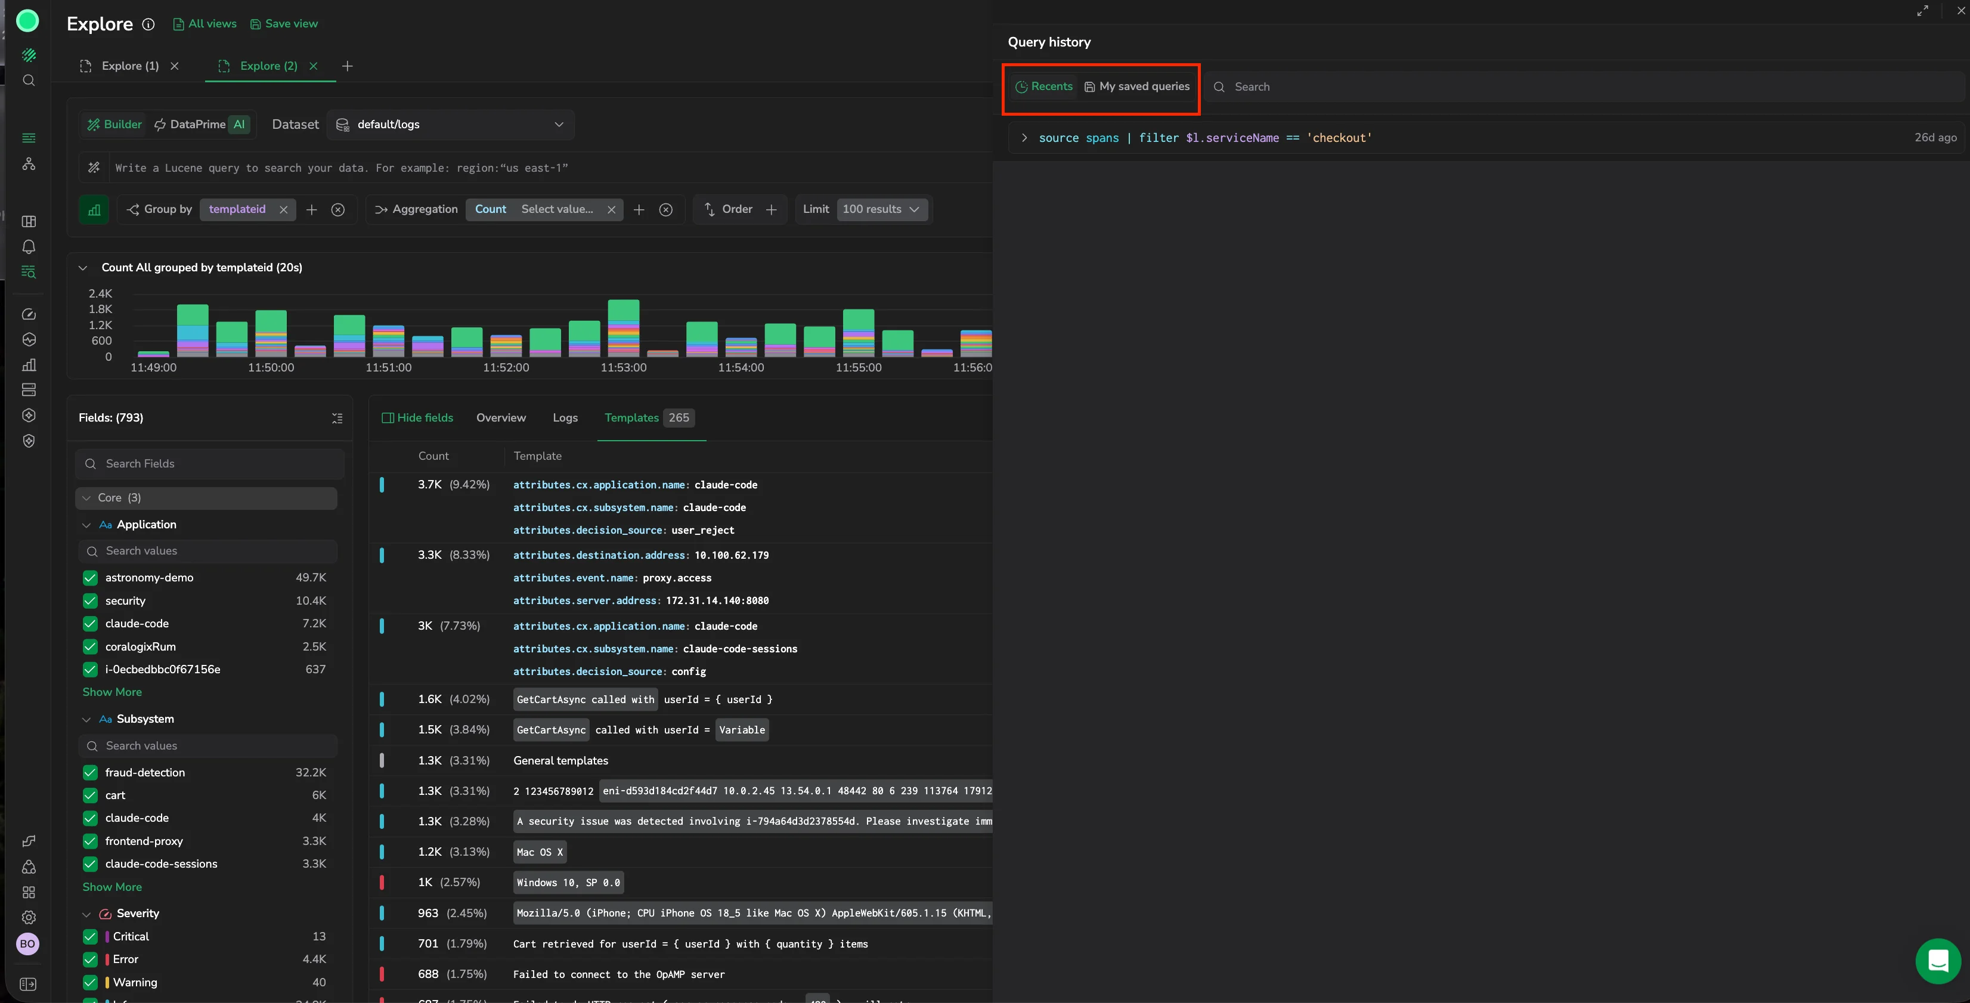1970x1003 pixels.
Task: Uncheck the Critical severity checkbox
Action: (x=90, y=936)
